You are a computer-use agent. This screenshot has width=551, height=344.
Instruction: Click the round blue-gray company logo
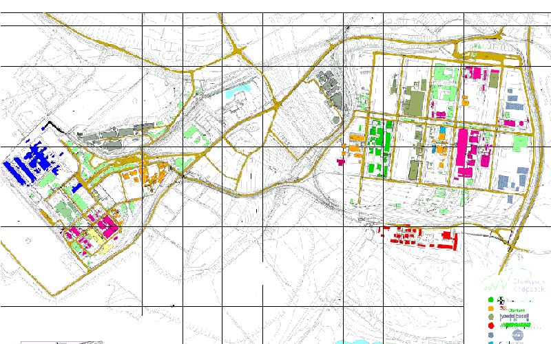tap(517, 335)
